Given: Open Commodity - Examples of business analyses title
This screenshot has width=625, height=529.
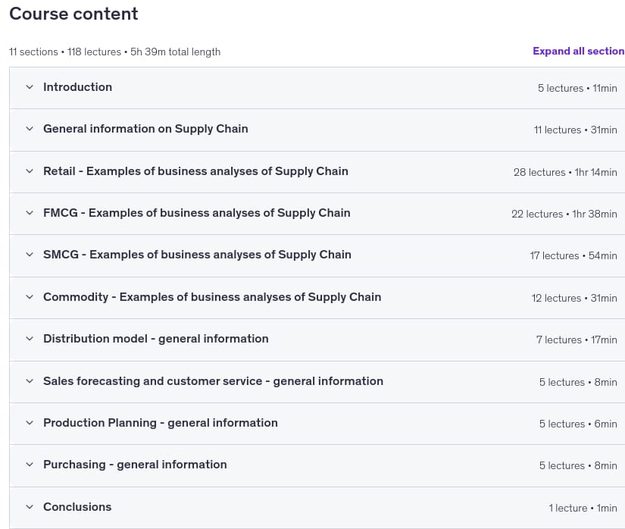Looking at the screenshot, I should click(x=212, y=297).
